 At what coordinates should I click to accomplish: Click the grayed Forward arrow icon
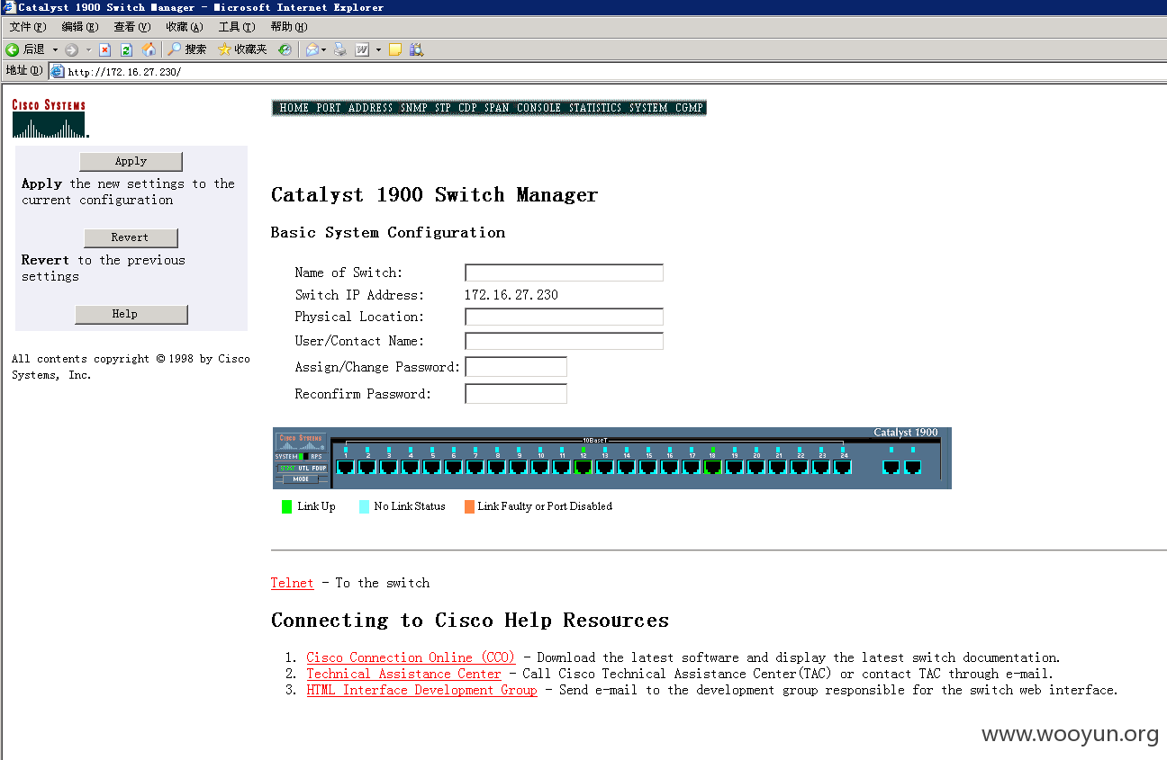click(x=71, y=49)
